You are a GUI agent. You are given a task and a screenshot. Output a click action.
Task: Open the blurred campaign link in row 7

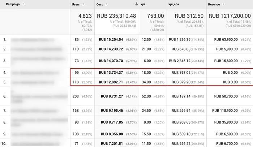(x=35, y=111)
